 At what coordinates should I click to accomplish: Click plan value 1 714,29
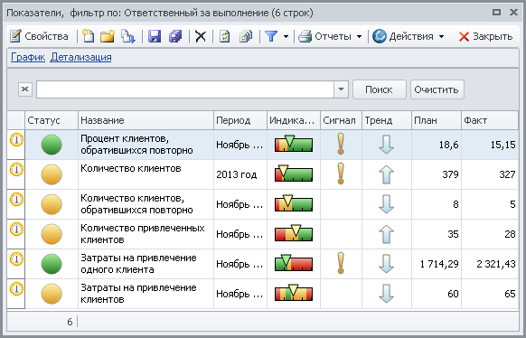click(439, 264)
